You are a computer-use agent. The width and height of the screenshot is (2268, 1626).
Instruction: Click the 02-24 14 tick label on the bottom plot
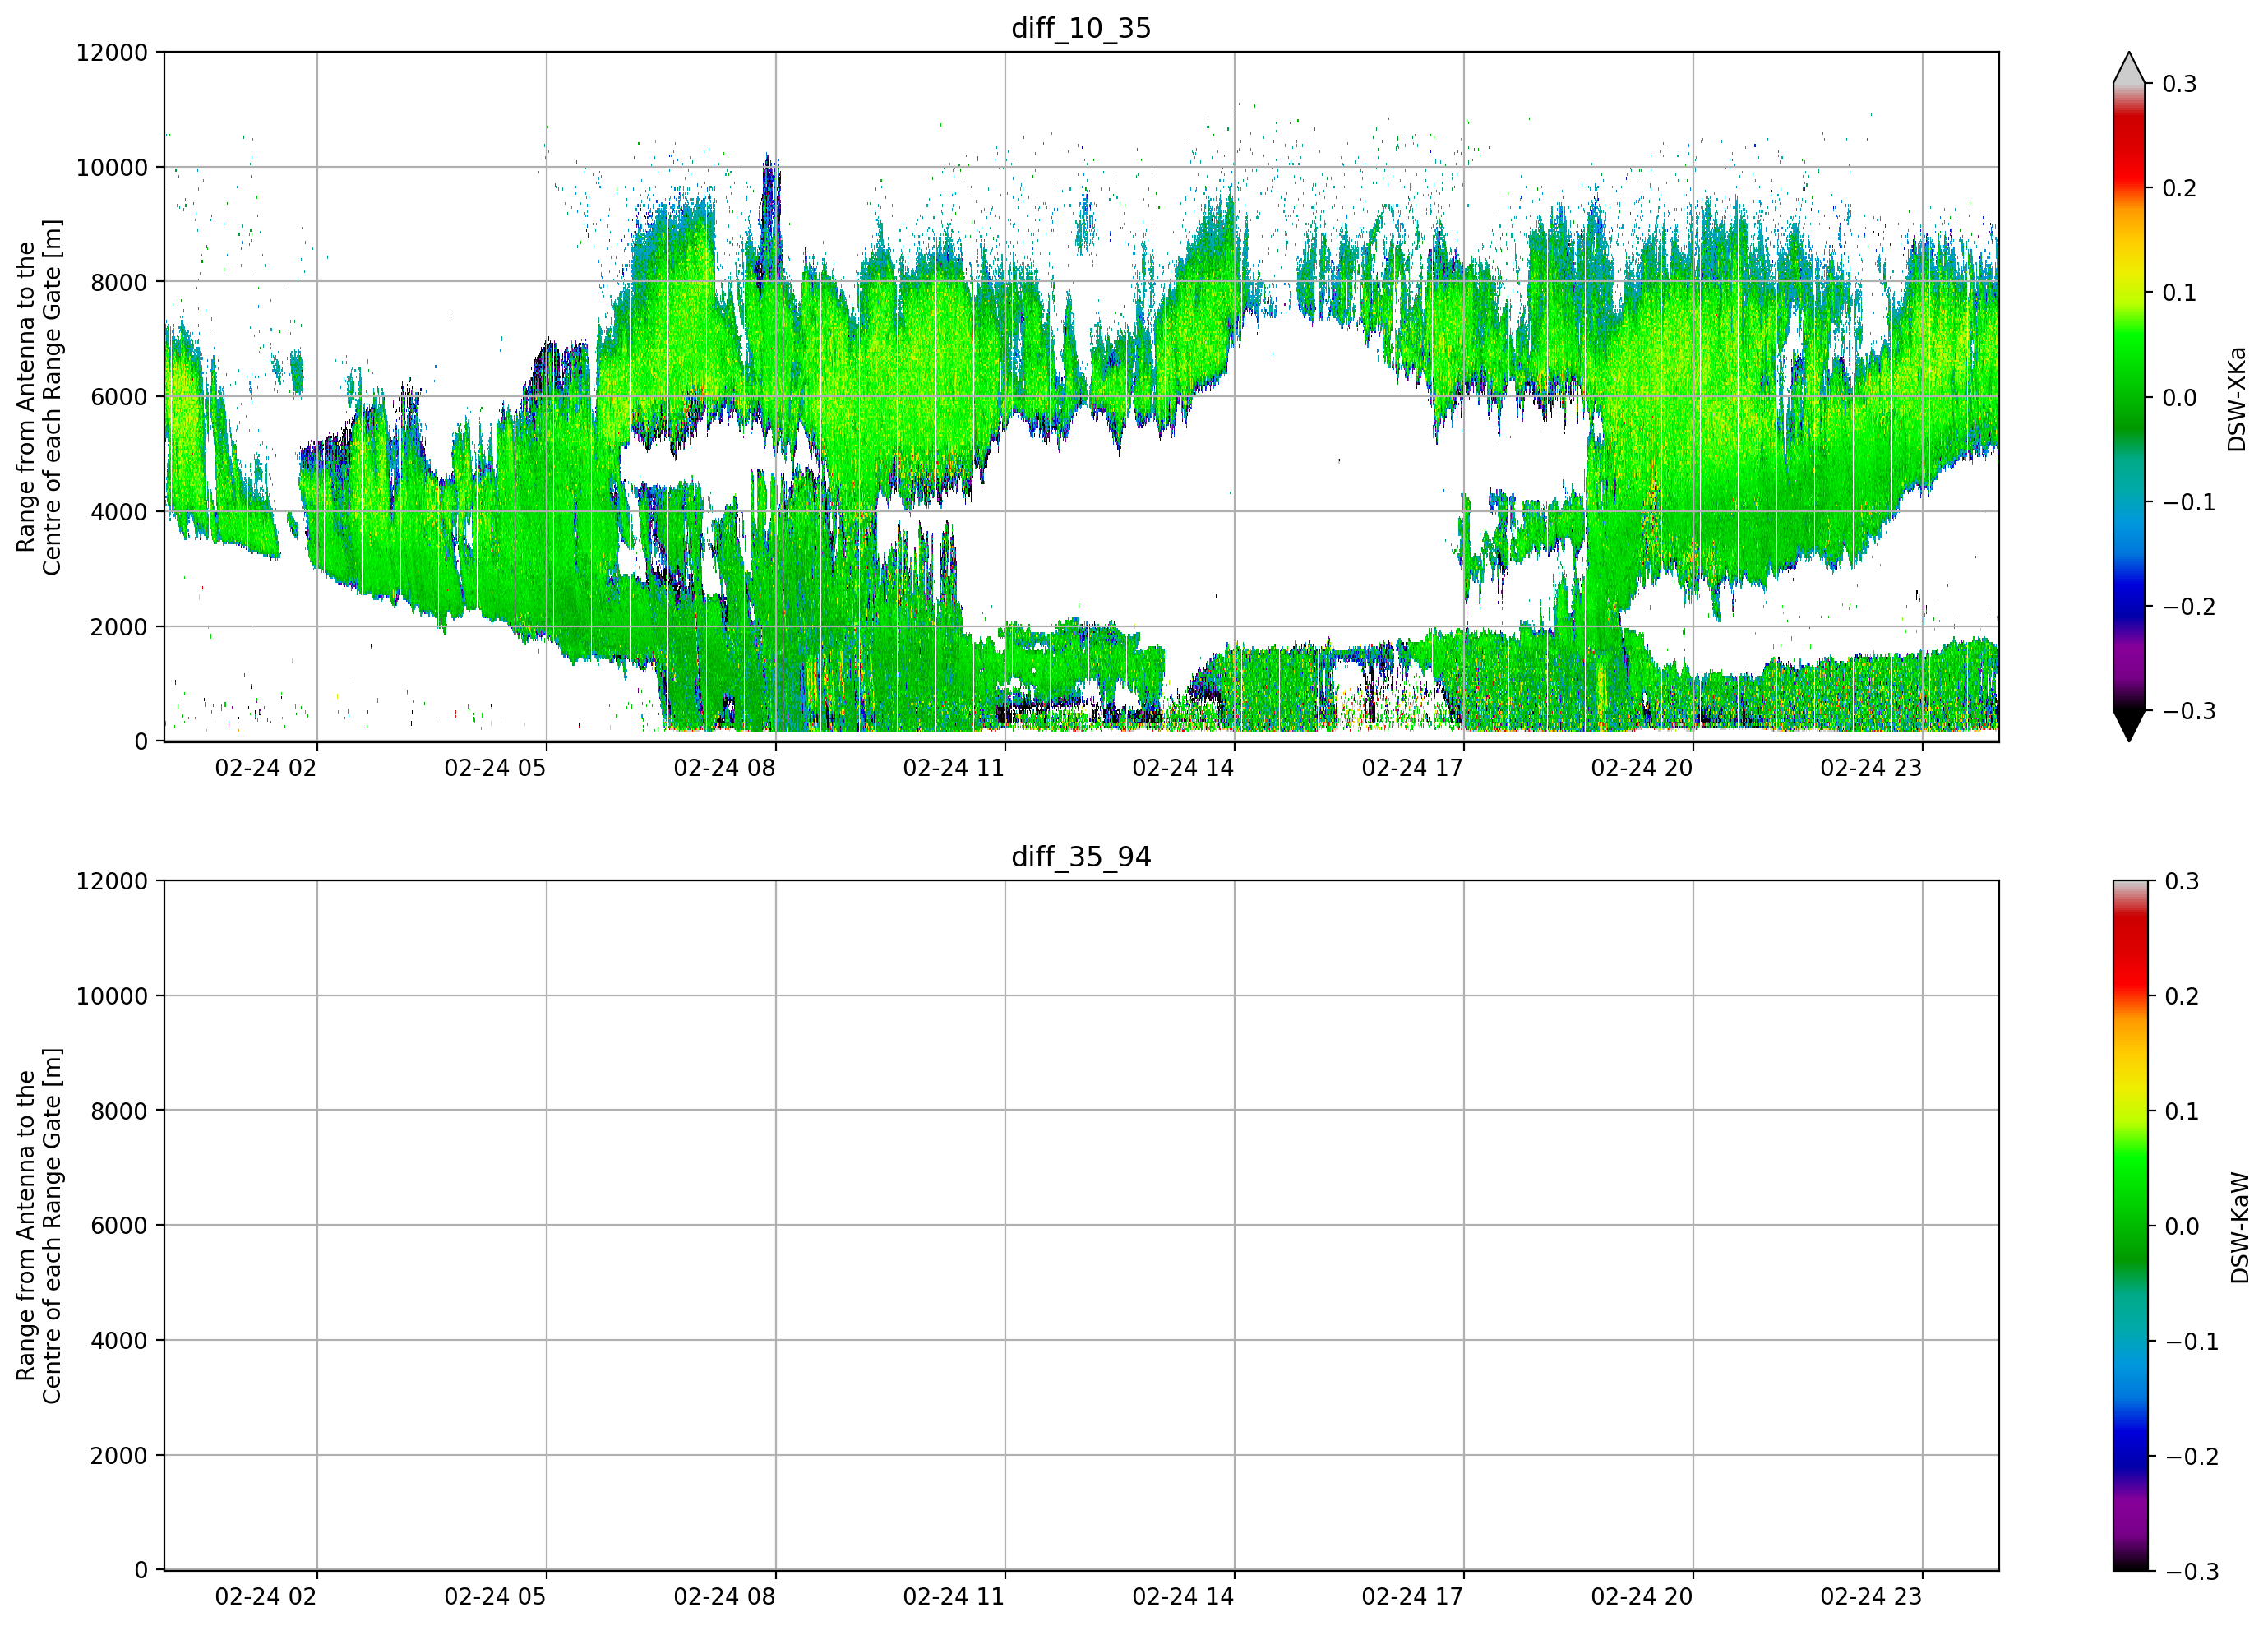1183,1596
